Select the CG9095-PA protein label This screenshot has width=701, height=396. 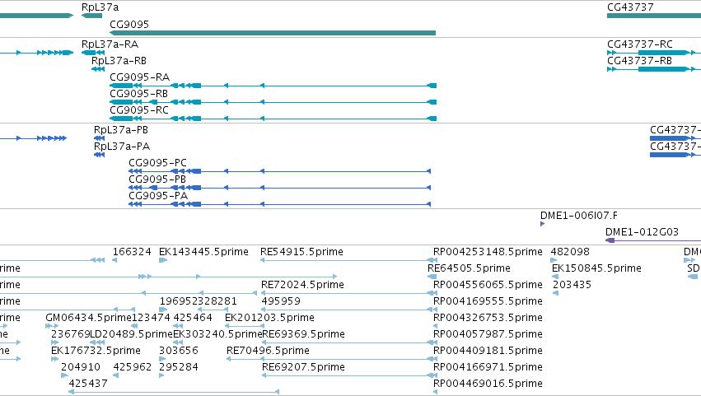click(x=158, y=196)
